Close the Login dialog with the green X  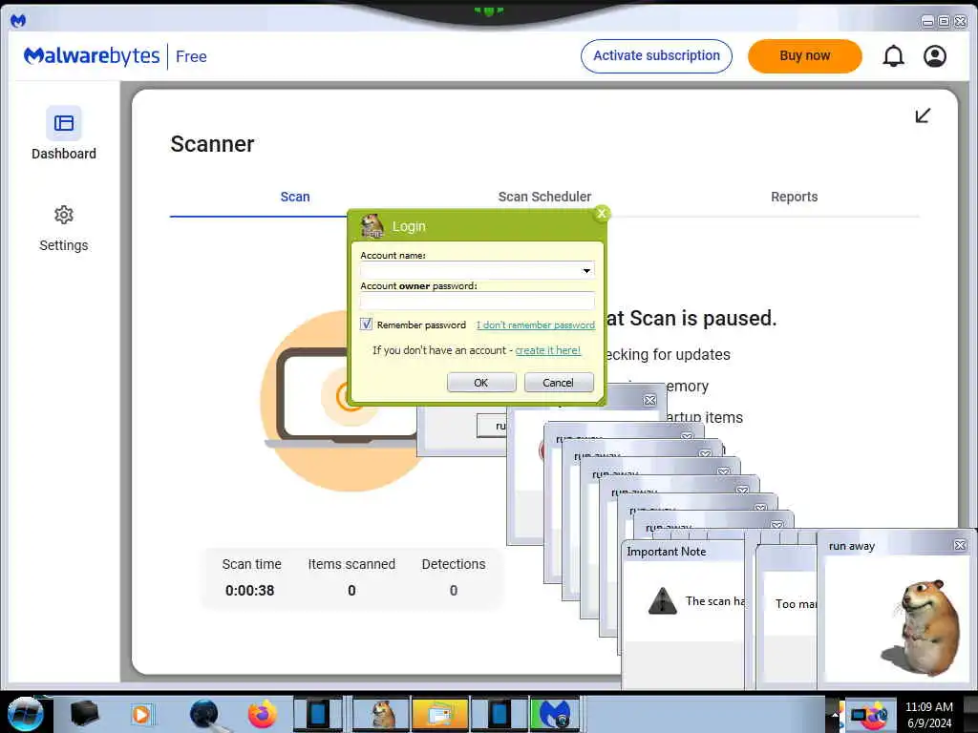(602, 214)
